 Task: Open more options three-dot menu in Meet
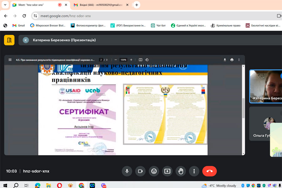click(194, 171)
